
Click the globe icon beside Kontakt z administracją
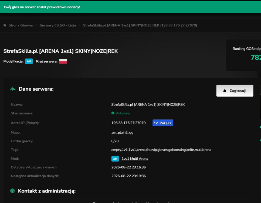(12, 191)
